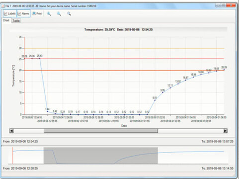Click the 16.99 data point label
Image resolution: width=239 pixels, height=179 pixels.
[x=193, y=75]
